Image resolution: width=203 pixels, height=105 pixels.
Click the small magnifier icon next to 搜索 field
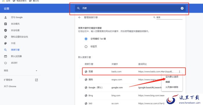154,17
